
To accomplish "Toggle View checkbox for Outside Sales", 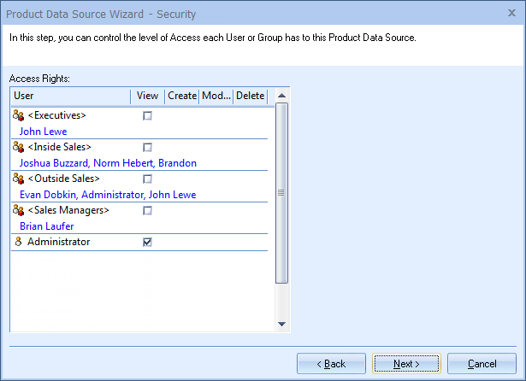I will 147,179.
